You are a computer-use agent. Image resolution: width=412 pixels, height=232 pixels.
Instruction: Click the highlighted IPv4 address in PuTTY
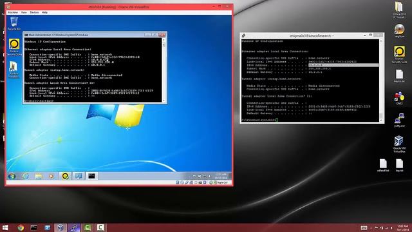pos(343,65)
